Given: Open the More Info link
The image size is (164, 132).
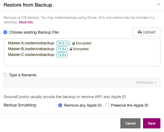Looking at the screenshot, I should click(x=26, y=22).
